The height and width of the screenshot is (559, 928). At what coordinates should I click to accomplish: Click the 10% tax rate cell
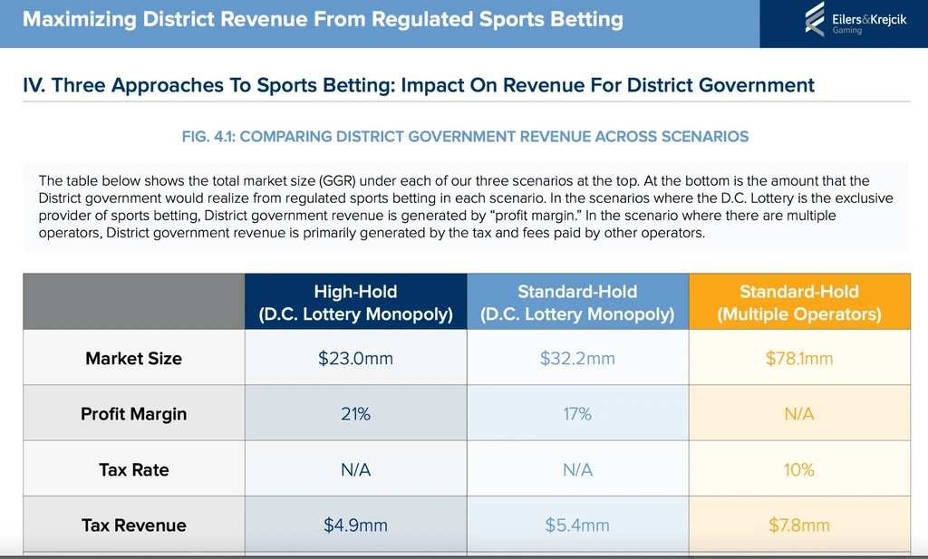pos(798,469)
